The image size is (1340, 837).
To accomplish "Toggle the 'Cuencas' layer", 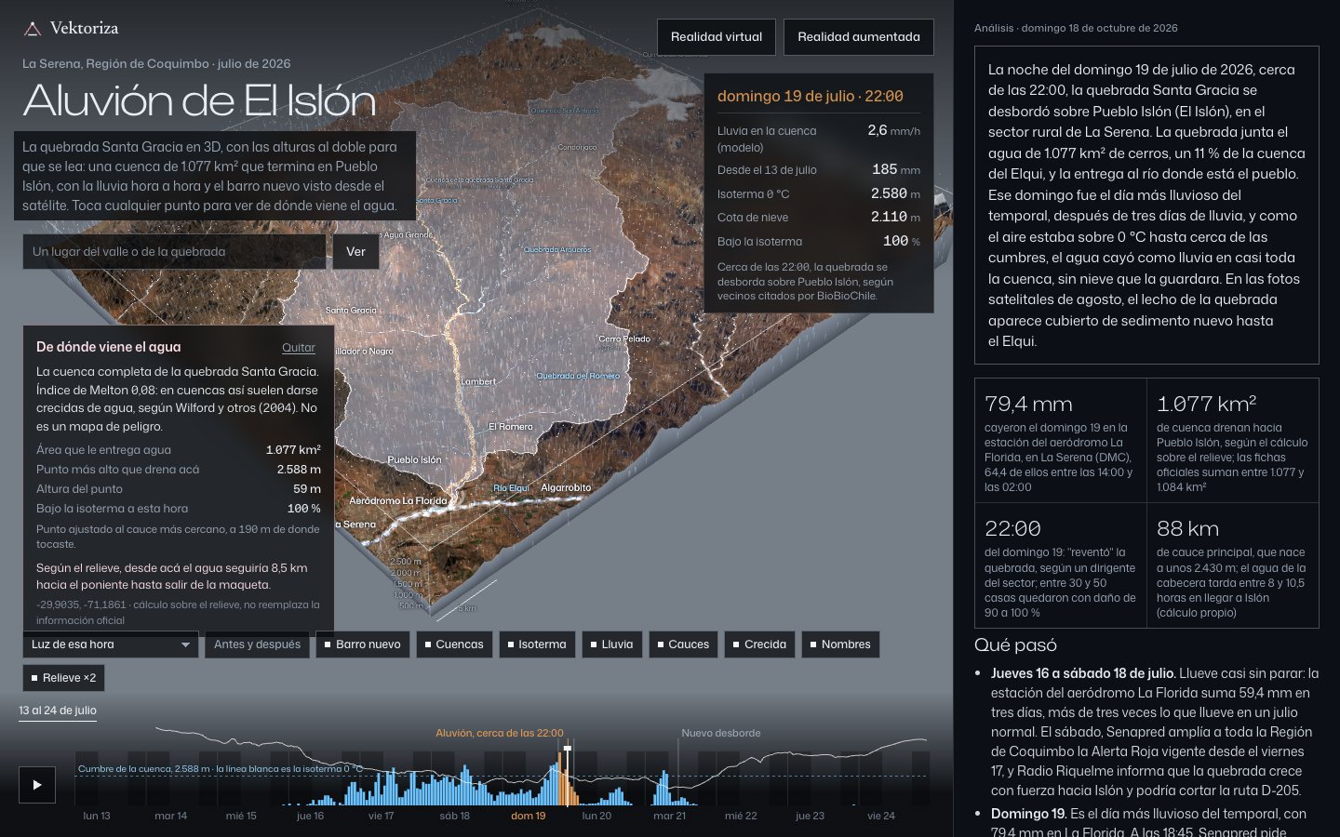I will (454, 644).
